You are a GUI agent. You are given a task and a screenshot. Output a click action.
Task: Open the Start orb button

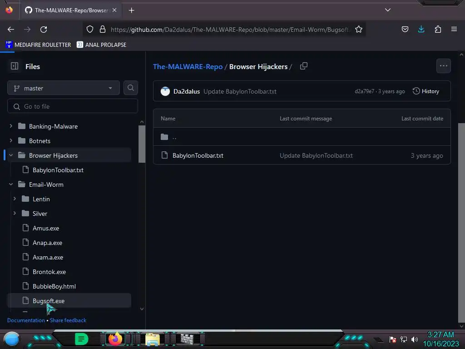coord(11,339)
